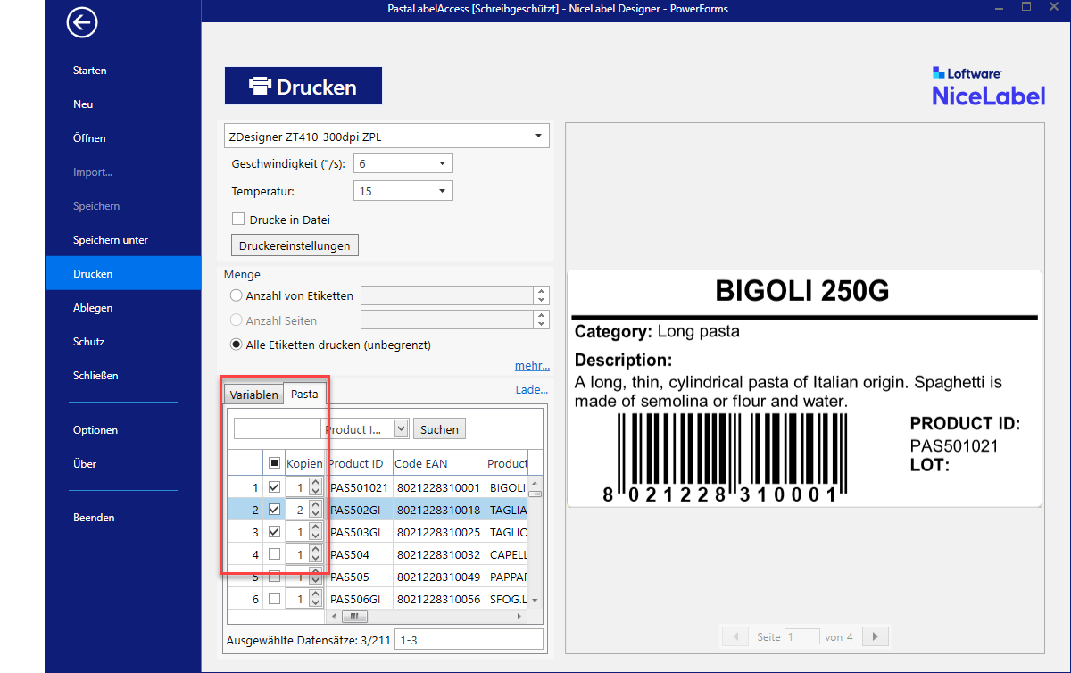Click the printer icon on the Drucken banner
Viewport: 1071px width, 673px height.
[x=260, y=87]
